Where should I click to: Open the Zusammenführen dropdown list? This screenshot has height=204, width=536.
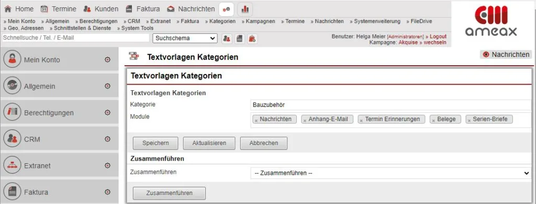(x=390, y=173)
